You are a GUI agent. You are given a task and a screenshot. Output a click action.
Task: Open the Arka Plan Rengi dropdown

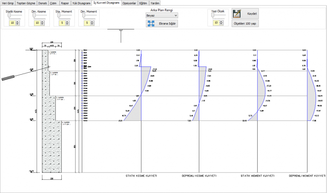click(162, 15)
